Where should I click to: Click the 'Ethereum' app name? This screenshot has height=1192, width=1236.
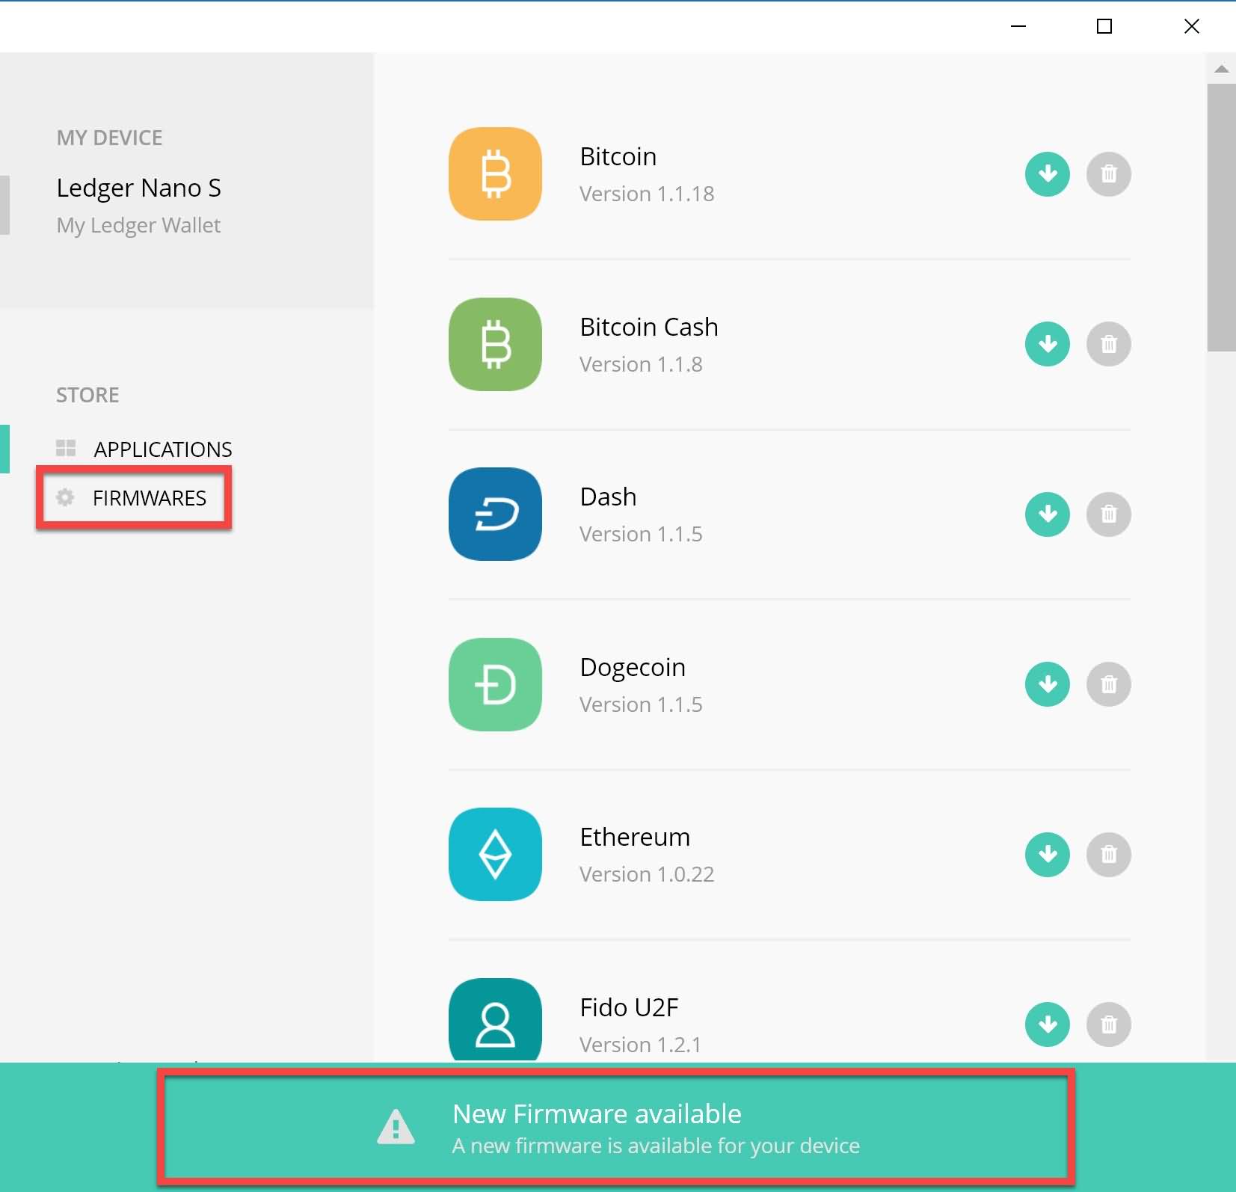[635, 838]
